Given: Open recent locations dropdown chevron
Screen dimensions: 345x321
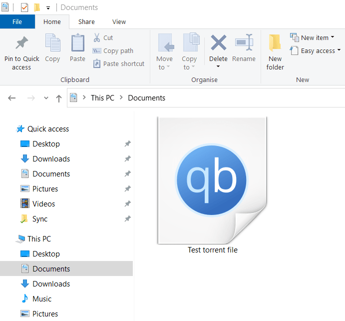Looking at the screenshot, I should click(x=46, y=98).
